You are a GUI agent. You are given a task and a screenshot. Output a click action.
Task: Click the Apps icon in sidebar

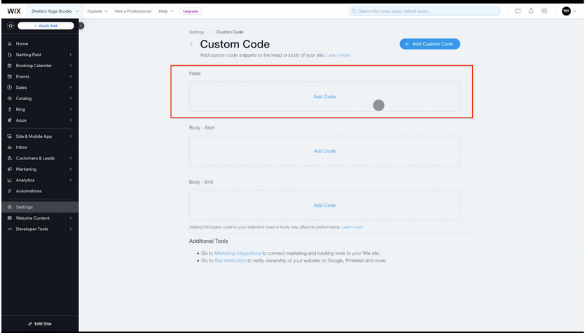[10, 120]
